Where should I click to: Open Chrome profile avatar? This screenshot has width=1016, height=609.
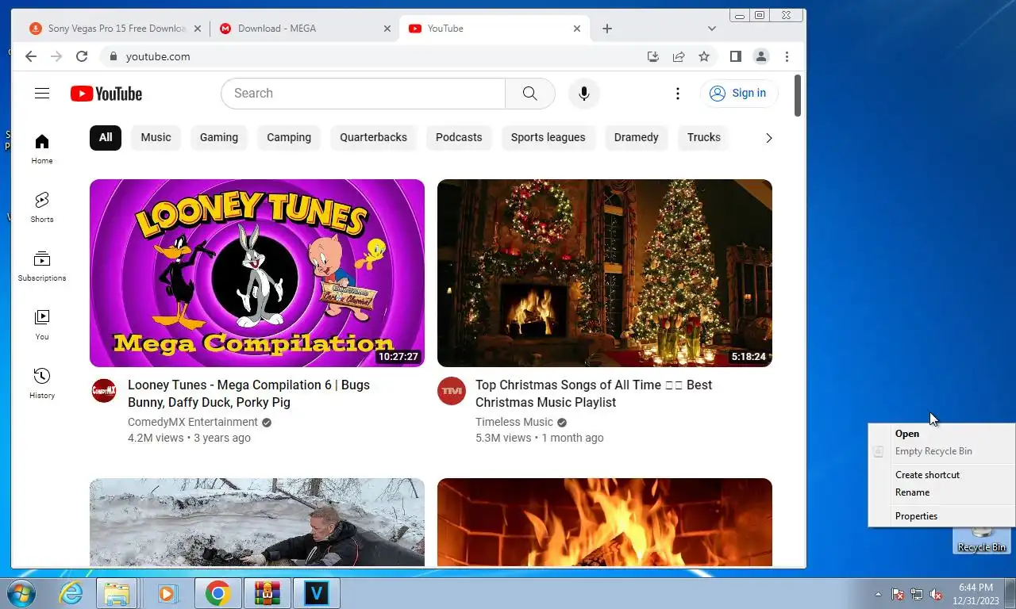click(761, 56)
